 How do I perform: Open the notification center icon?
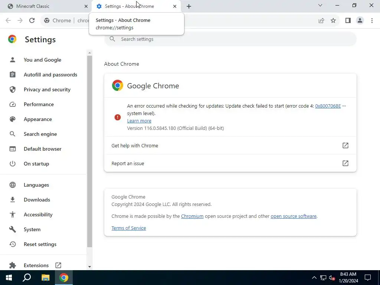pos(368,278)
